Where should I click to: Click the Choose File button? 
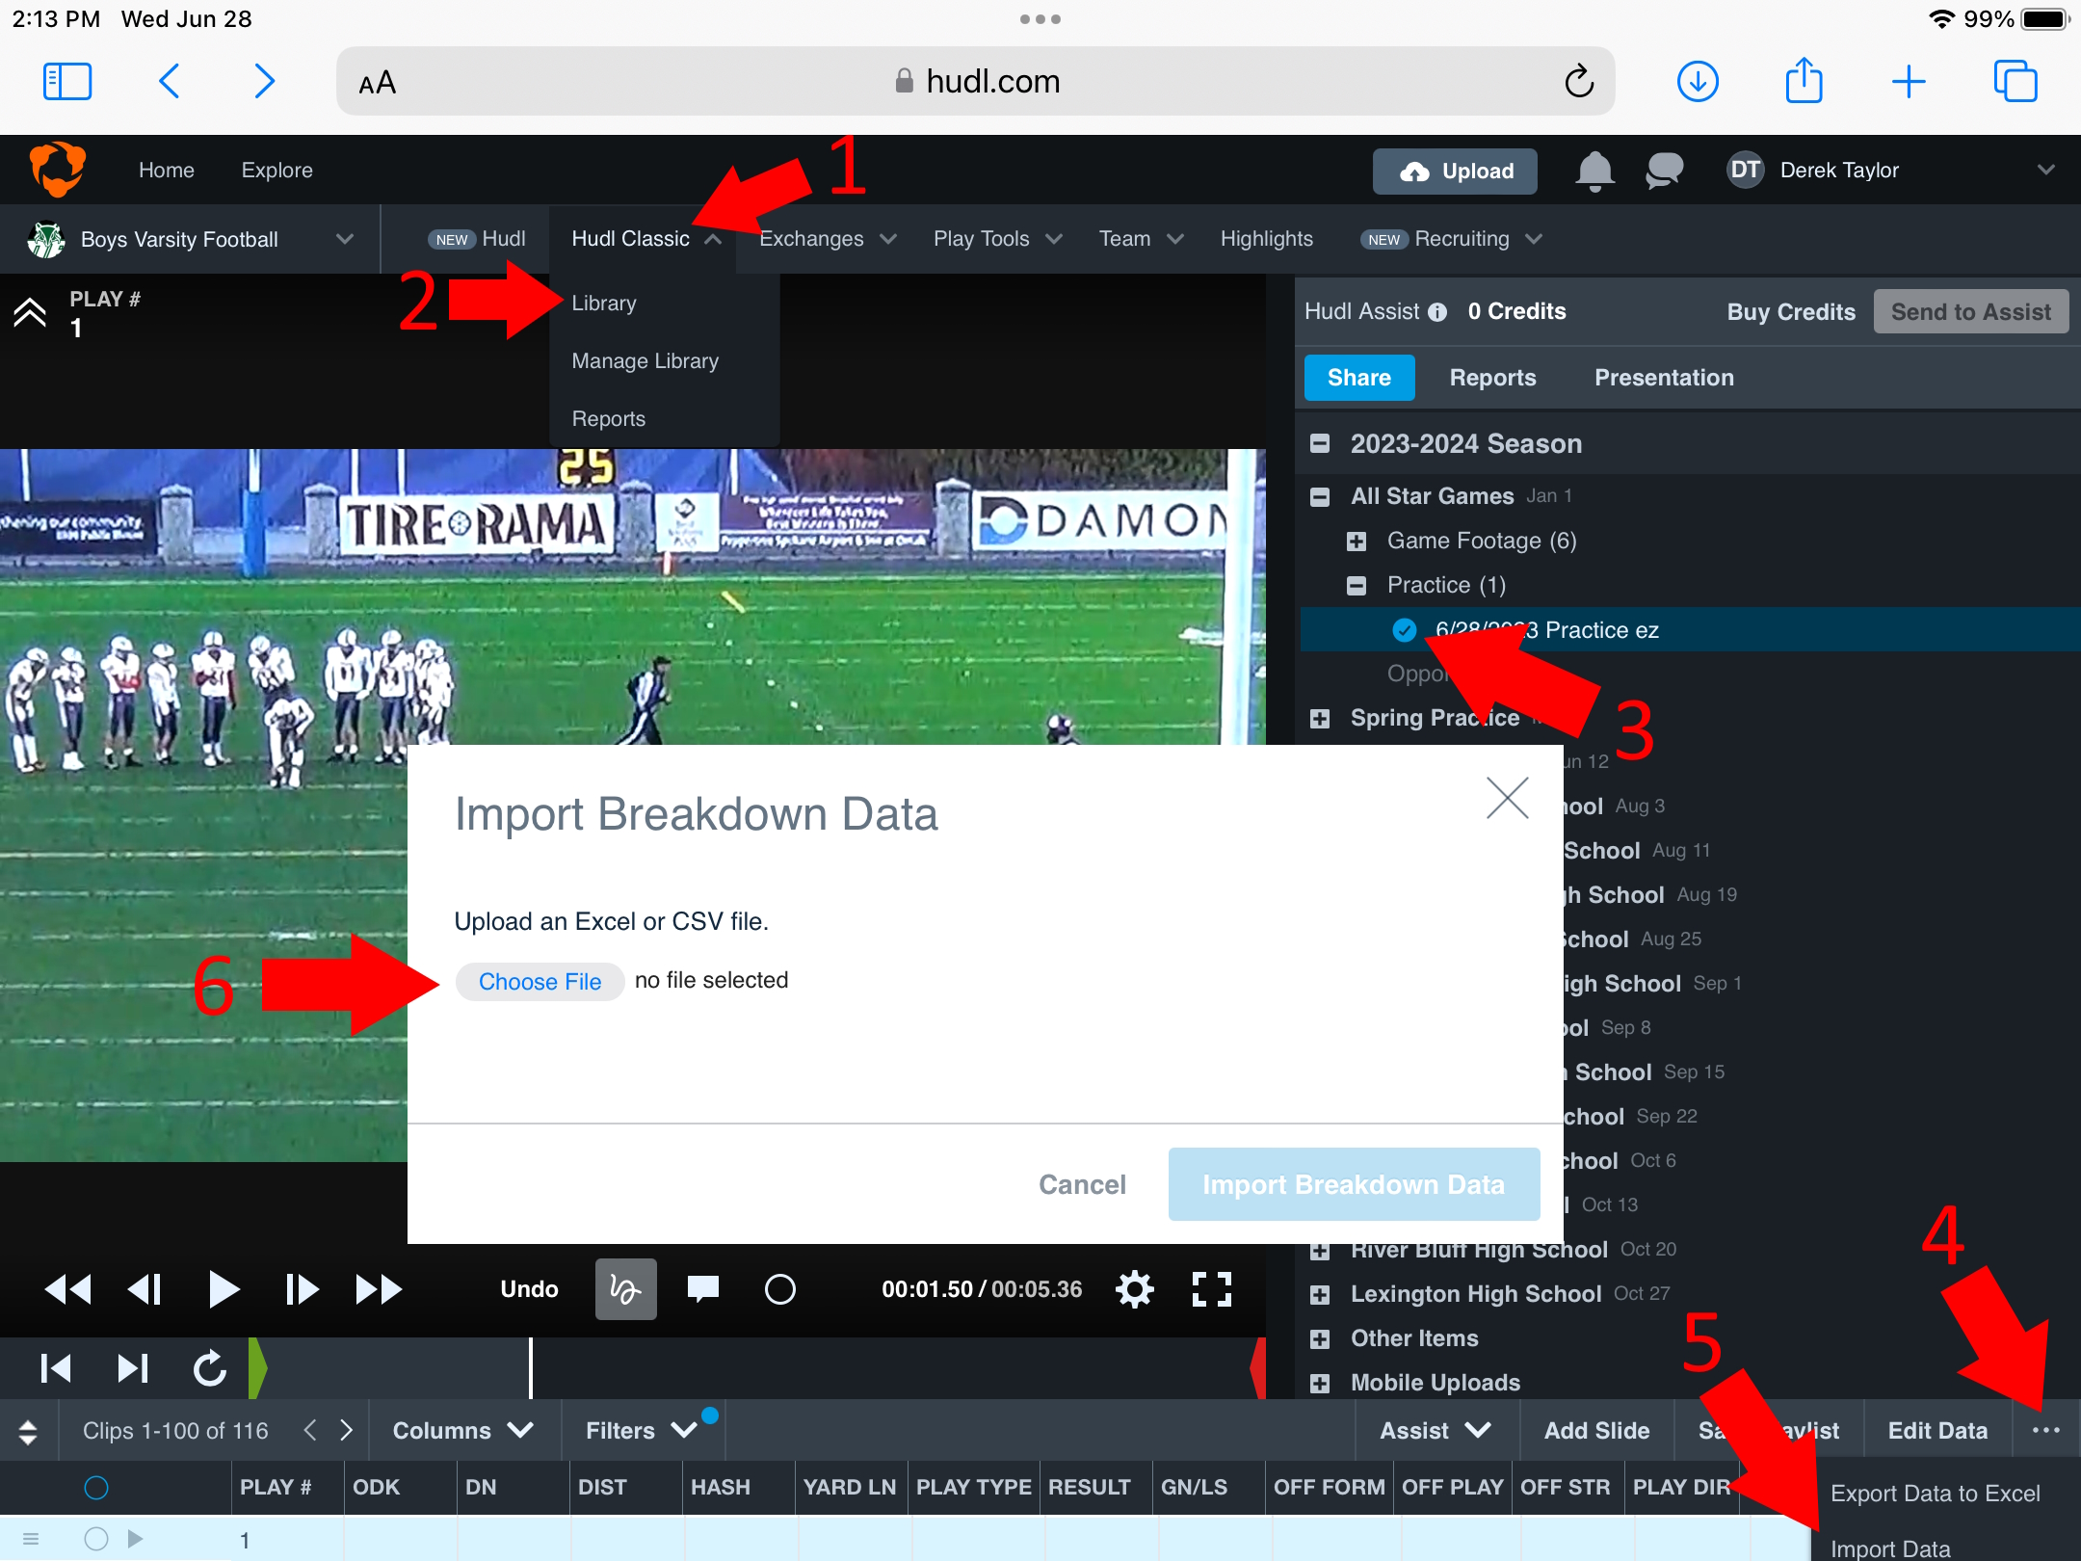[540, 982]
